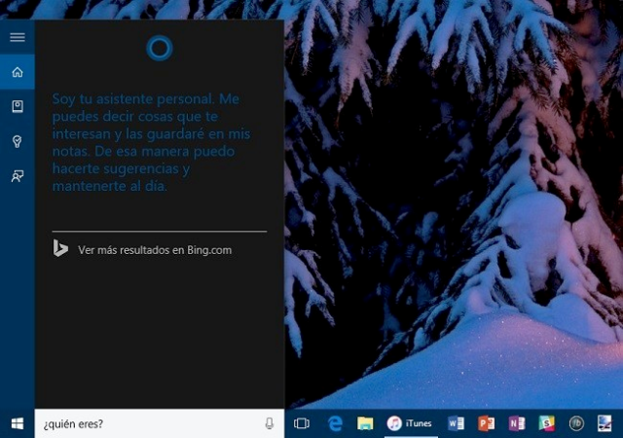Open the green S app on taskbar
Screen dimensions: 623x438
click(x=547, y=423)
